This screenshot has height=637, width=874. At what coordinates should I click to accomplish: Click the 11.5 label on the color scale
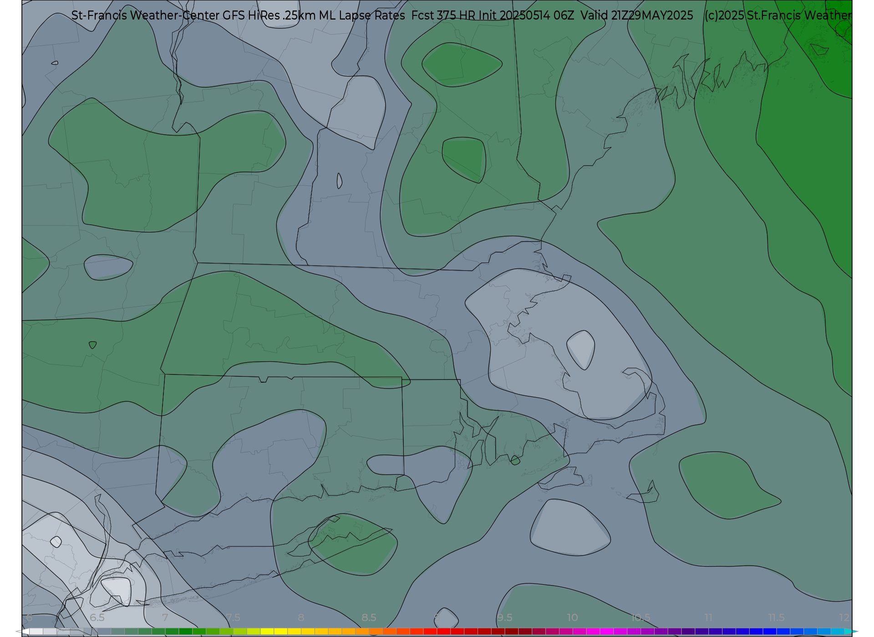pyautogui.click(x=777, y=617)
